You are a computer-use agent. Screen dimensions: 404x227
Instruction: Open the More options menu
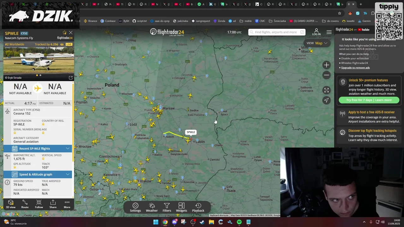[x=67, y=204]
